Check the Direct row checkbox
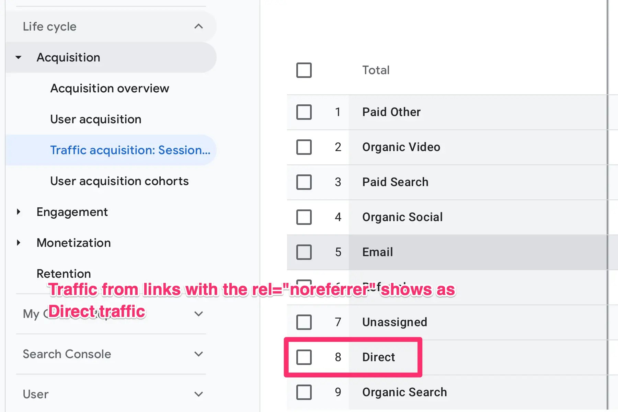The width and height of the screenshot is (618, 412). click(304, 357)
